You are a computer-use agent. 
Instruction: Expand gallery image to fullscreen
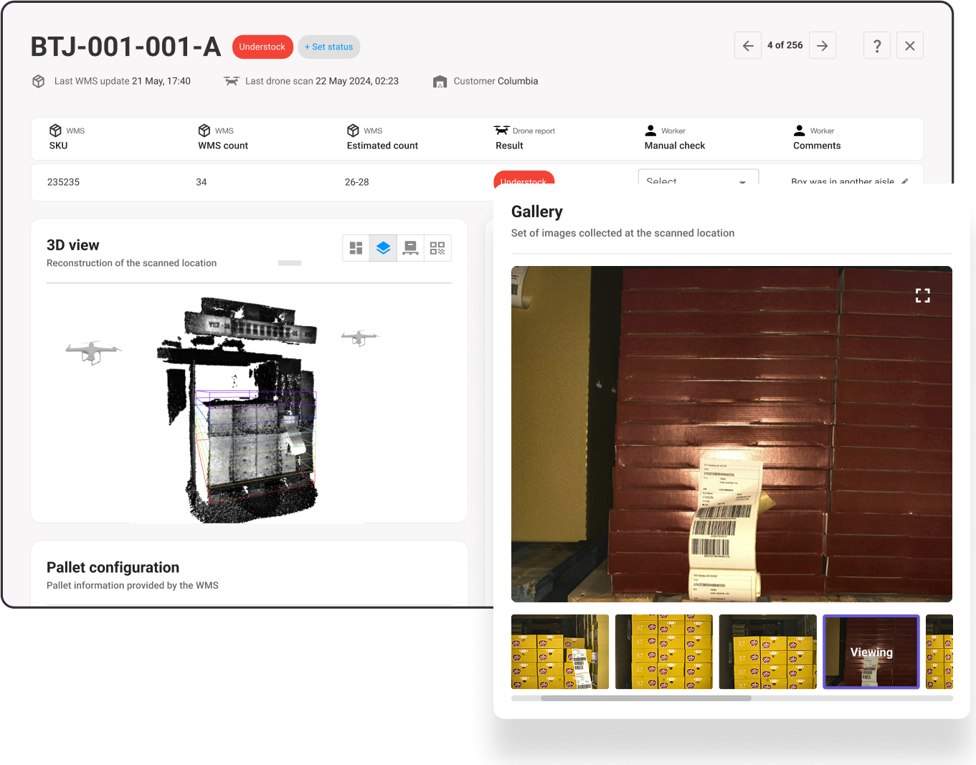tap(922, 295)
